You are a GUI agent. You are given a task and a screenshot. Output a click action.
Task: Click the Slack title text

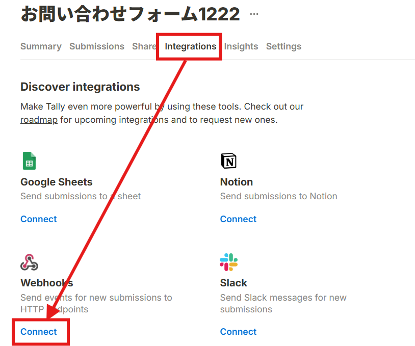coord(234,283)
